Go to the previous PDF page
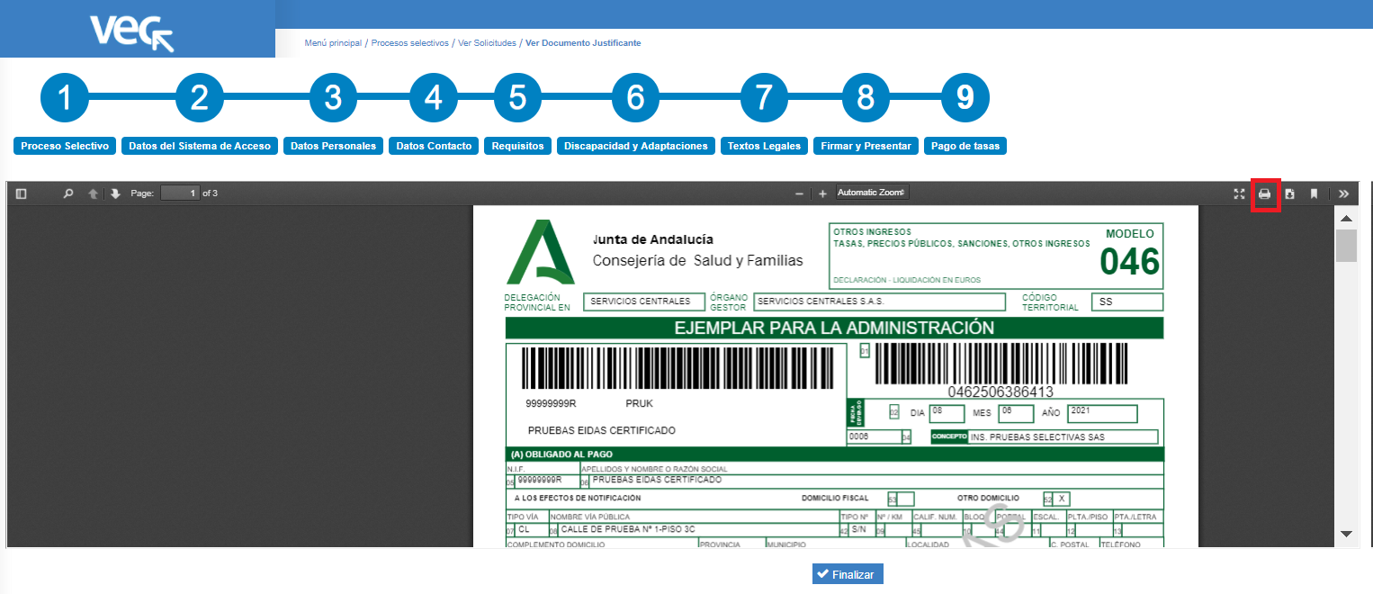The height and width of the screenshot is (594, 1373). [93, 193]
